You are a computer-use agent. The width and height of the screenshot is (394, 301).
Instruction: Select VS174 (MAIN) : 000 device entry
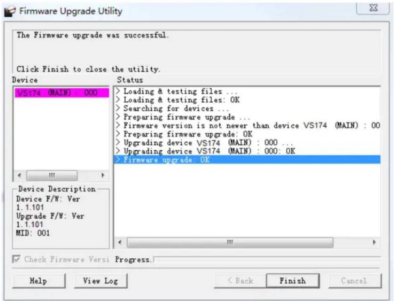coord(62,93)
